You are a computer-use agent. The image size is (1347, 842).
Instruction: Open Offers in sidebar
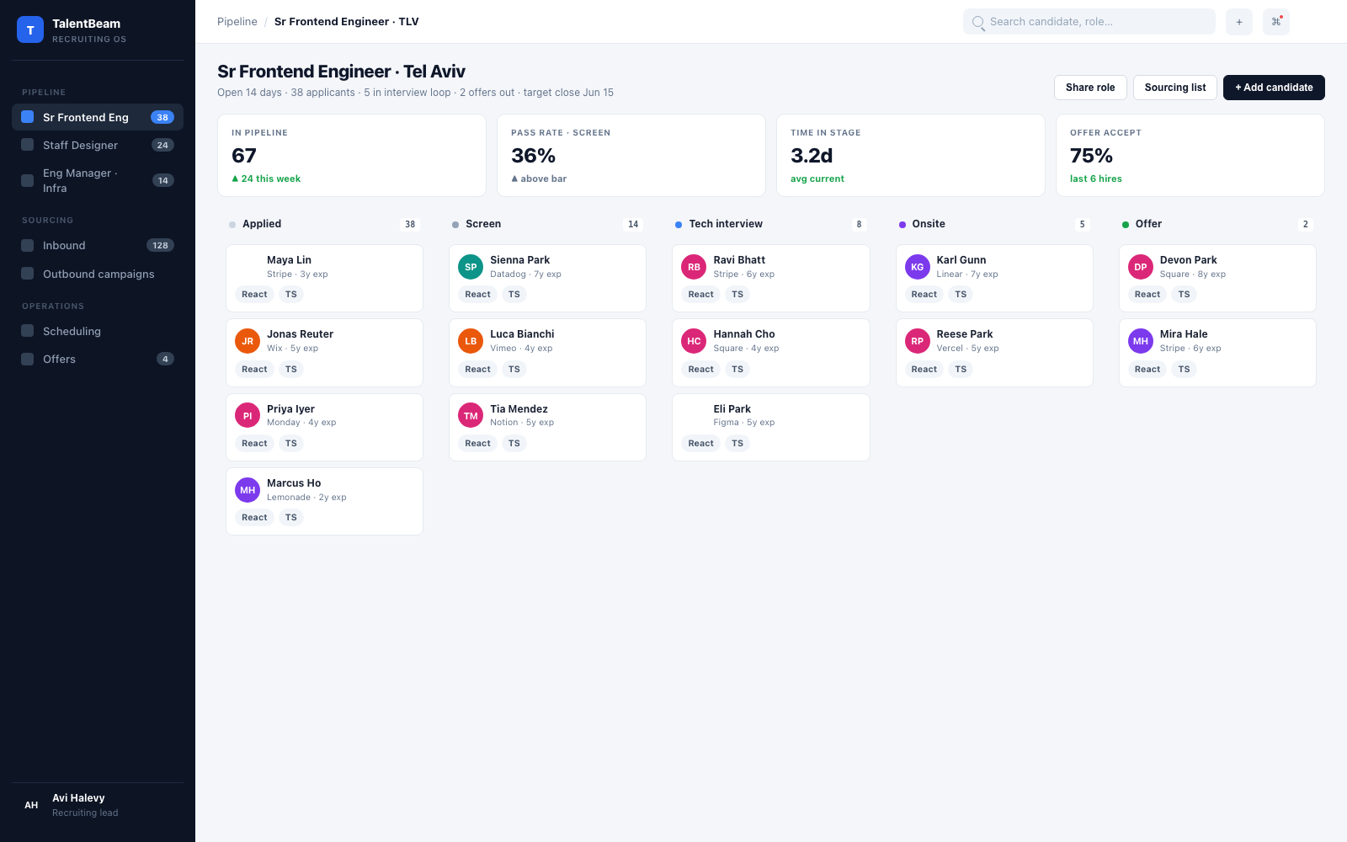[x=98, y=359]
